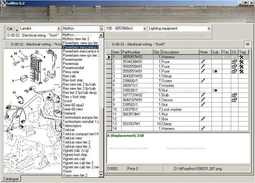Click the Note column header
This screenshot has height=183, width=255.
coord(205,52)
